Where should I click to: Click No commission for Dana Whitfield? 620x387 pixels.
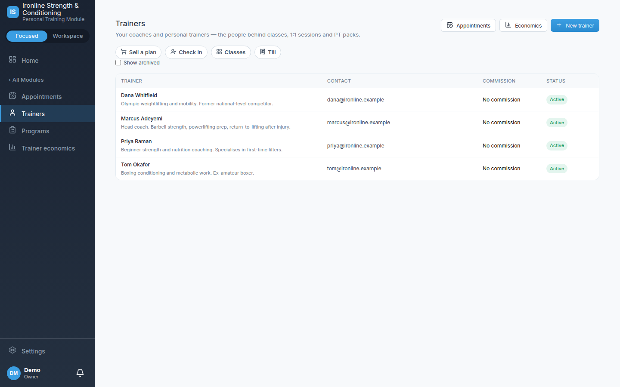click(501, 100)
